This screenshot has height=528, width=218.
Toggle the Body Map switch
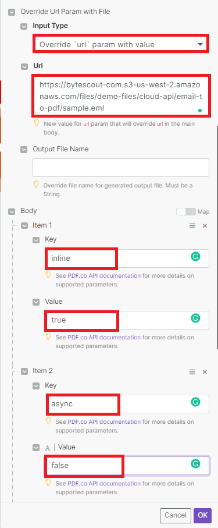pyautogui.click(x=185, y=211)
